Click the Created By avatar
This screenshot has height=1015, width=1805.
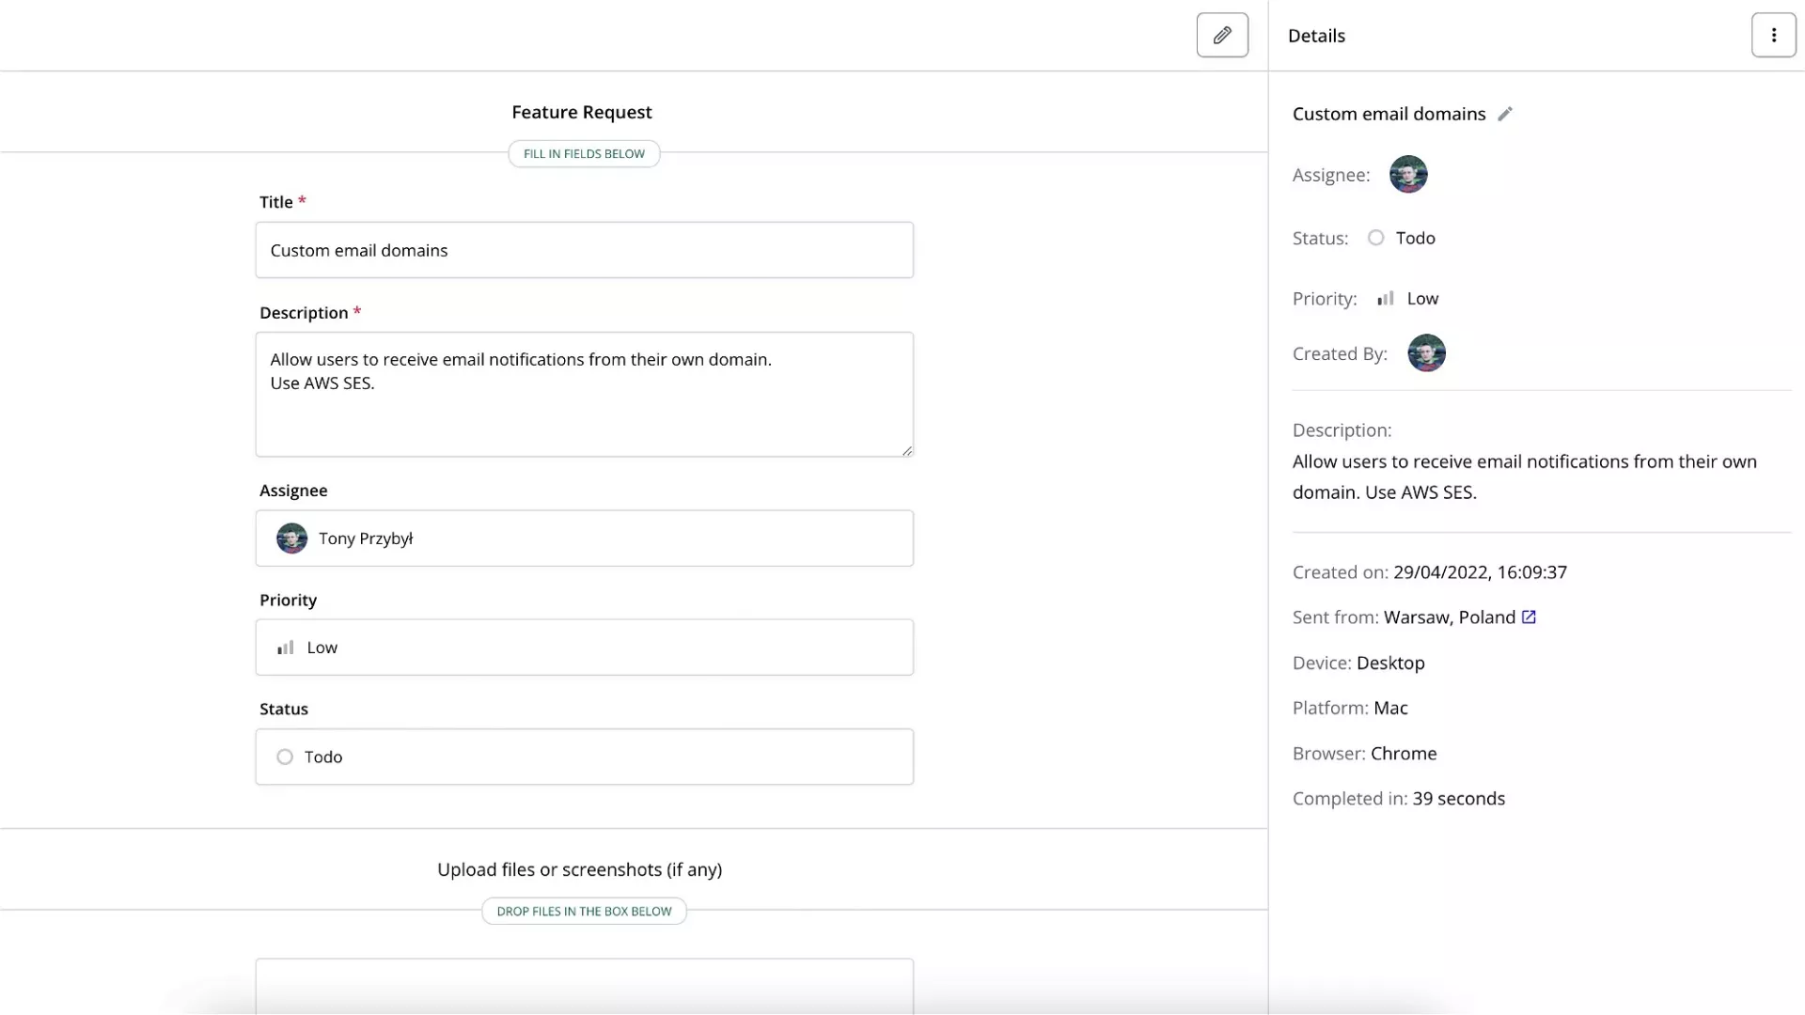pos(1426,353)
